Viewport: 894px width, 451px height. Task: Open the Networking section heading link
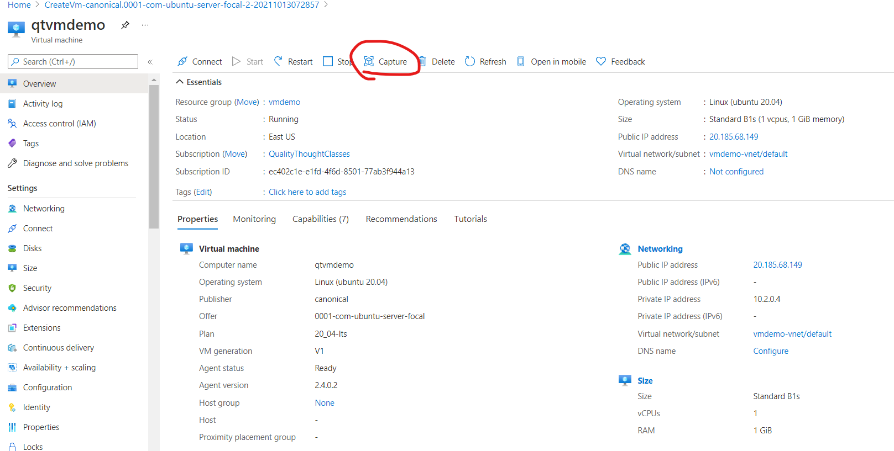(660, 249)
